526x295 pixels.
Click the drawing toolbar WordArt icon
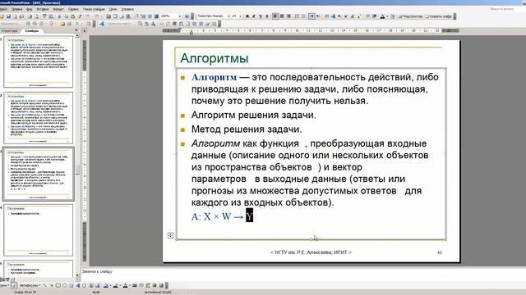pyautogui.click(x=78, y=285)
